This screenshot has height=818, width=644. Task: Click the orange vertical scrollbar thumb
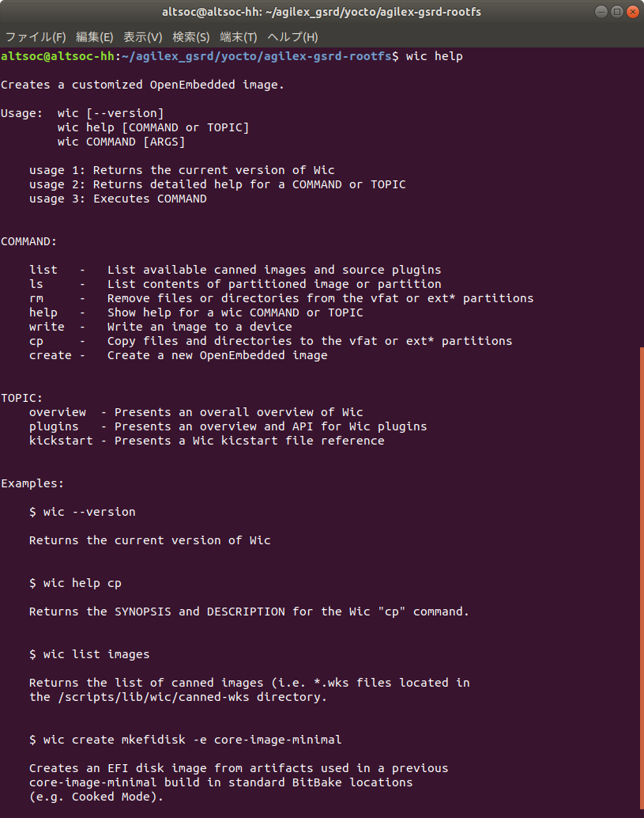(x=642, y=578)
